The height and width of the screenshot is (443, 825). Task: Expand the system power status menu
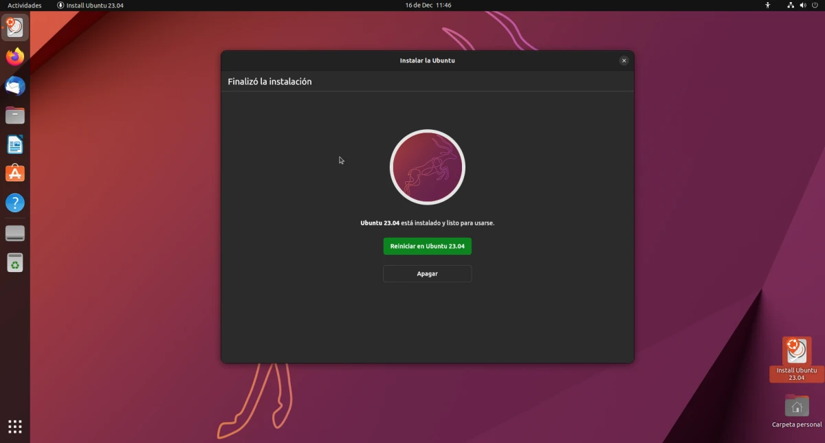coord(803,5)
